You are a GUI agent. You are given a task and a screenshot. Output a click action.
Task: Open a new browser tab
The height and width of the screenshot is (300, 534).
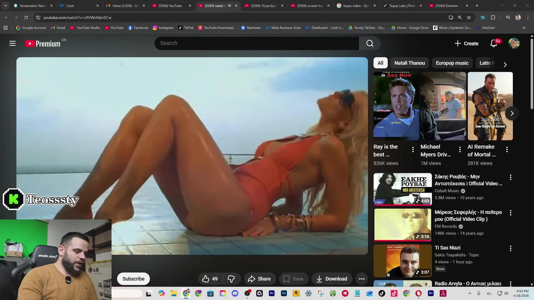click(477, 6)
